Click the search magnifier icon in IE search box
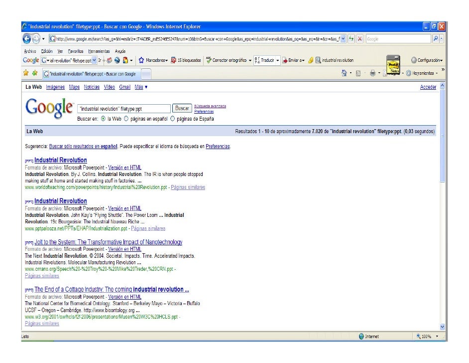 tap(436, 38)
